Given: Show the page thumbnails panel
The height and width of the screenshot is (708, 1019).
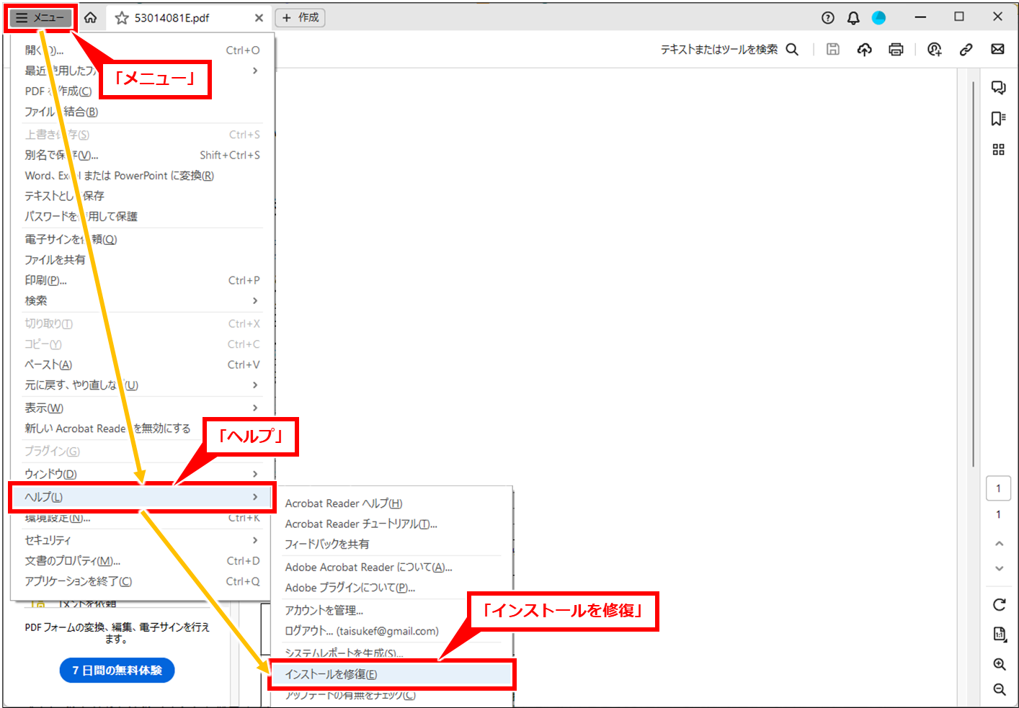Looking at the screenshot, I should coord(999,150).
